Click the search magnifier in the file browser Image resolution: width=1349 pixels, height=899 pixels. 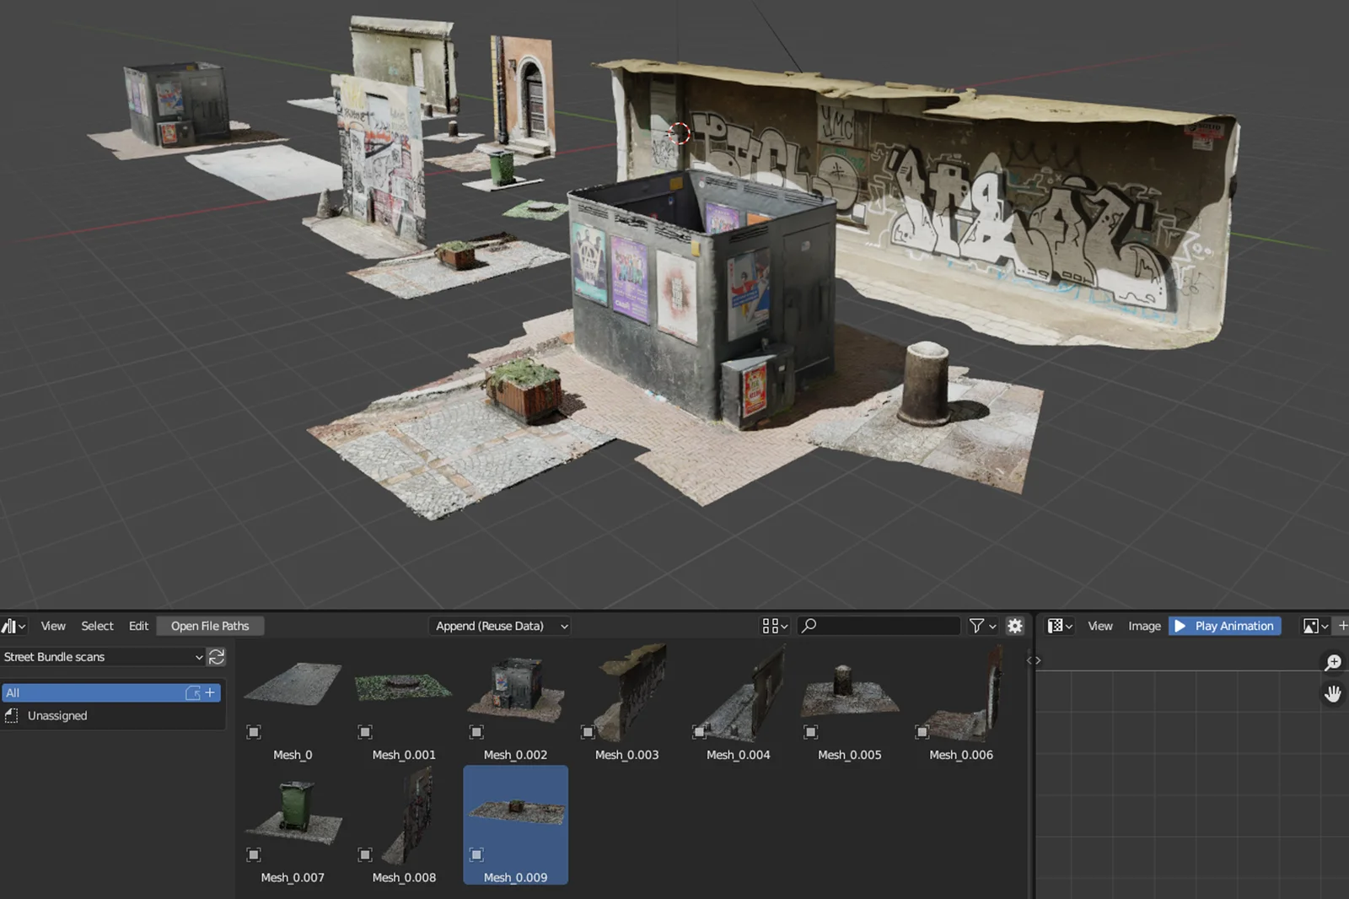pyautogui.click(x=808, y=626)
